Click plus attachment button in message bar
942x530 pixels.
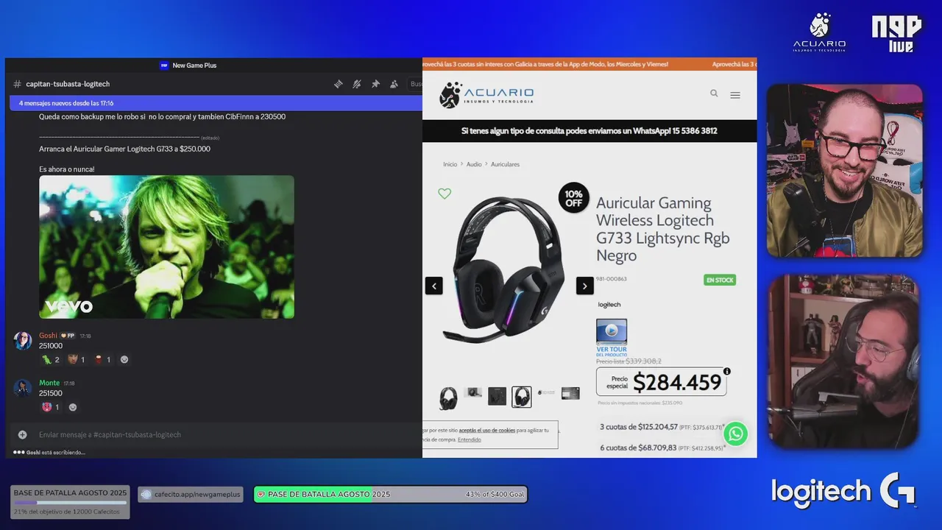pos(23,434)
